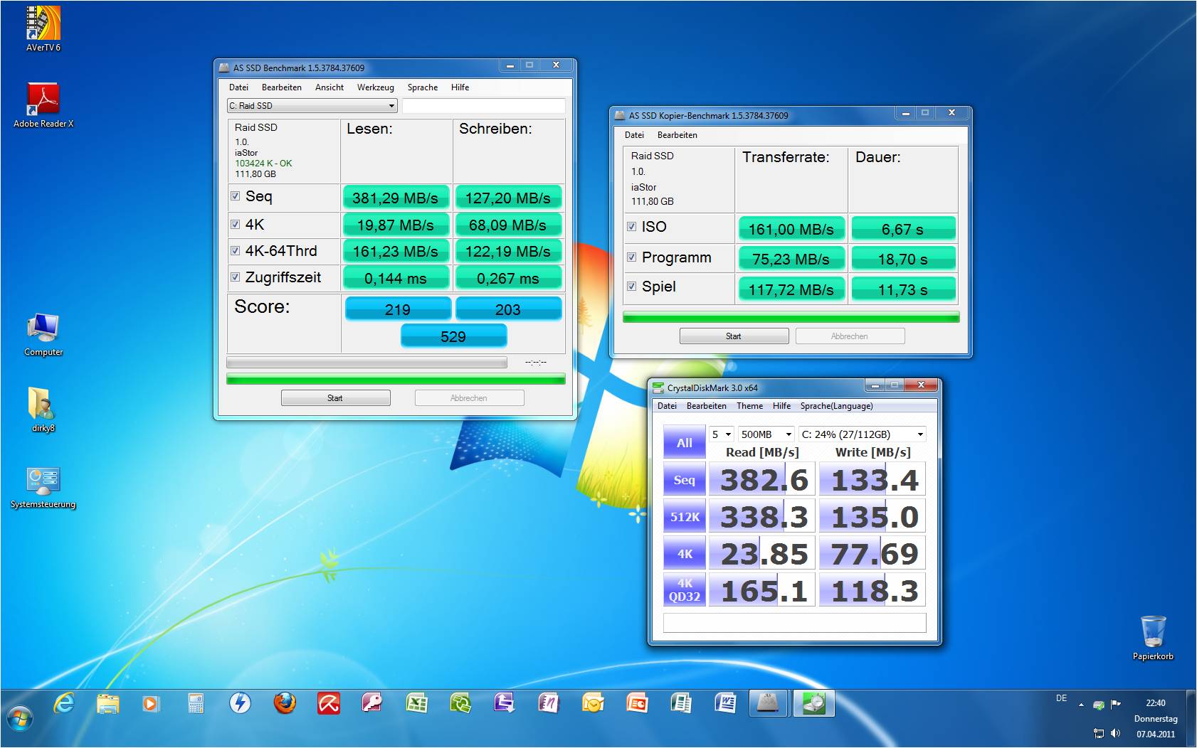The image size is (1197, 748).
Task: Click the grey progress bar above the timer
Action: point(367,363)
